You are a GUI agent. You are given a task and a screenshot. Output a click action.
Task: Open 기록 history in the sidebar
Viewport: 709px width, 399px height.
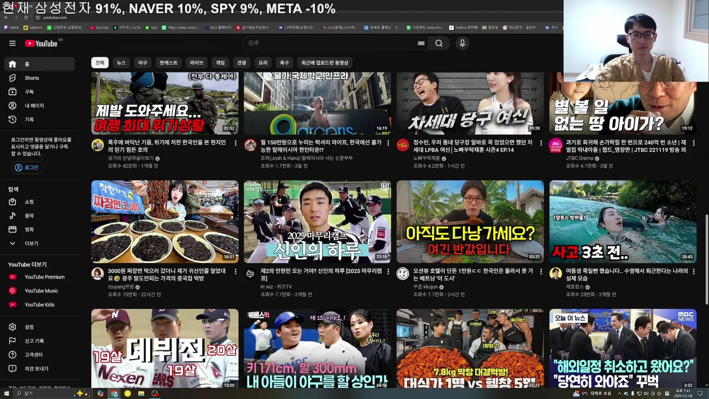(x=40, y=120)
